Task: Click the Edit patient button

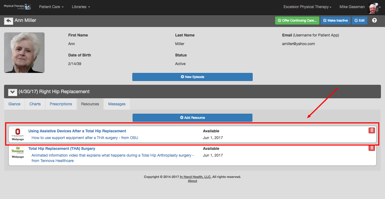Action: tap(360, 21)
